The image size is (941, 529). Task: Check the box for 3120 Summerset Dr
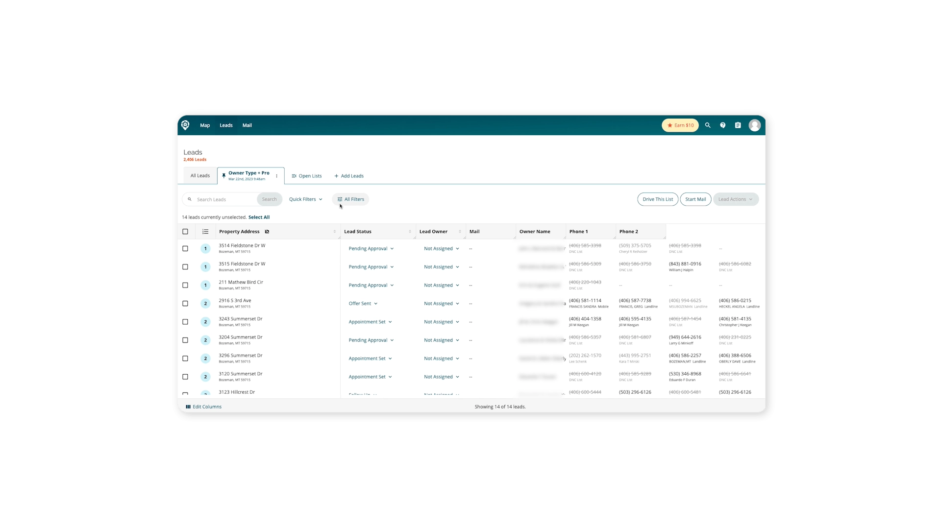pos(185,377)
